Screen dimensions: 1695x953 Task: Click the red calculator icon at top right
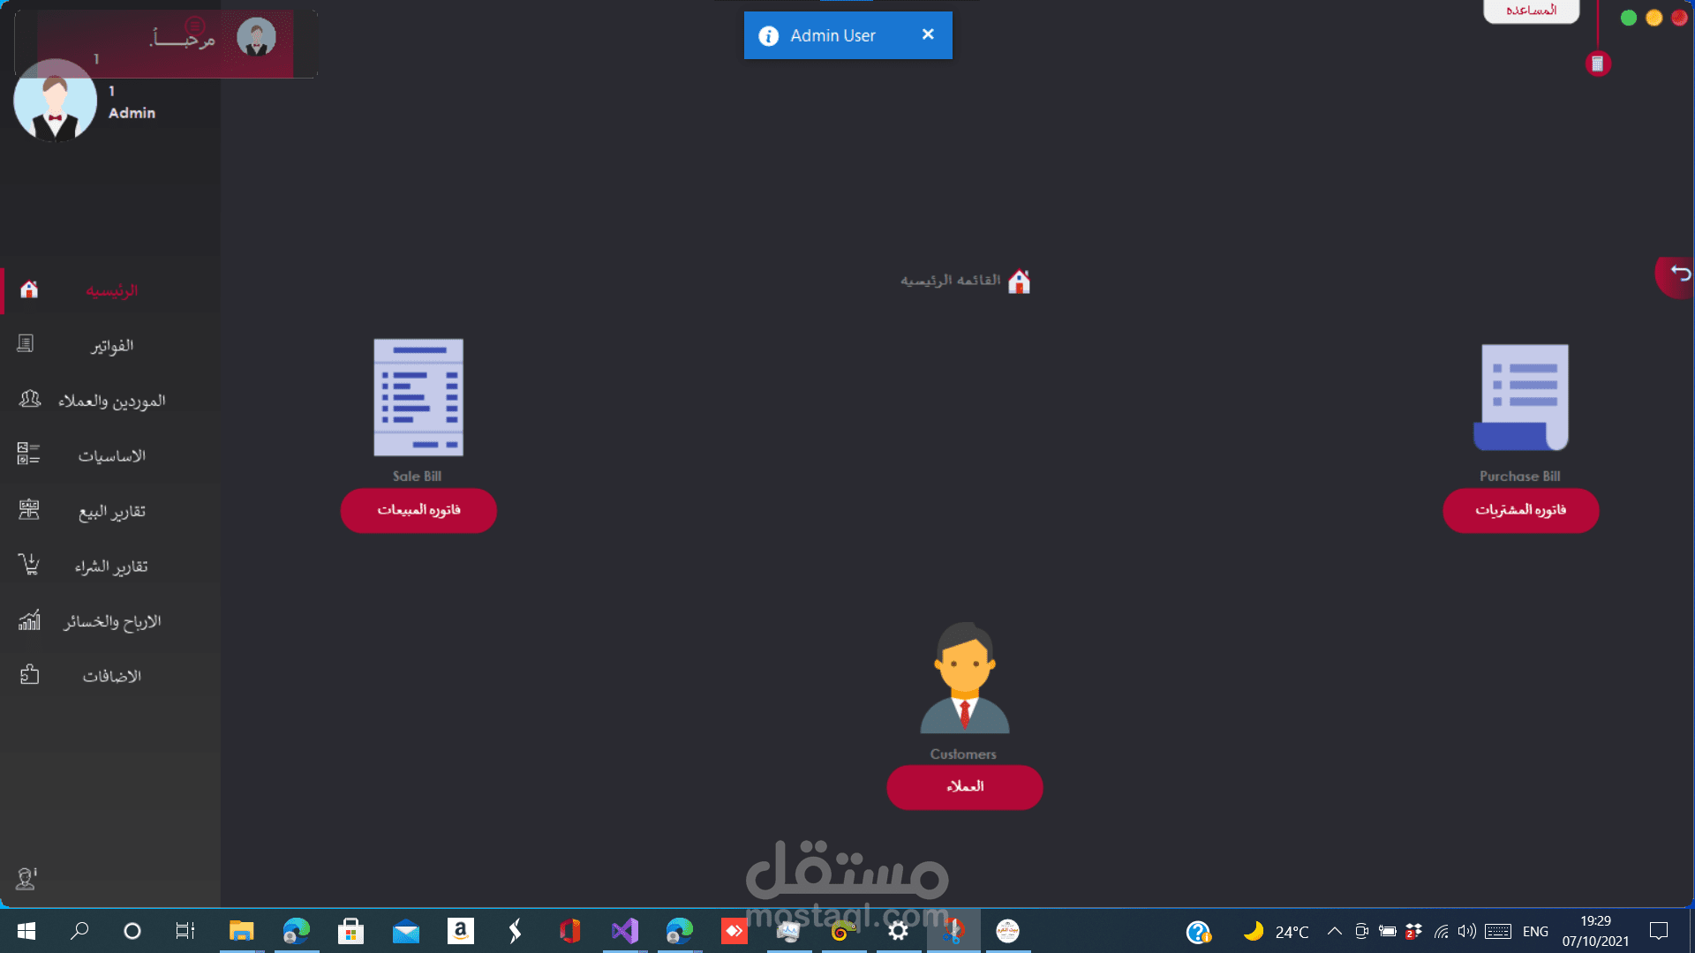click(1597, 64)
